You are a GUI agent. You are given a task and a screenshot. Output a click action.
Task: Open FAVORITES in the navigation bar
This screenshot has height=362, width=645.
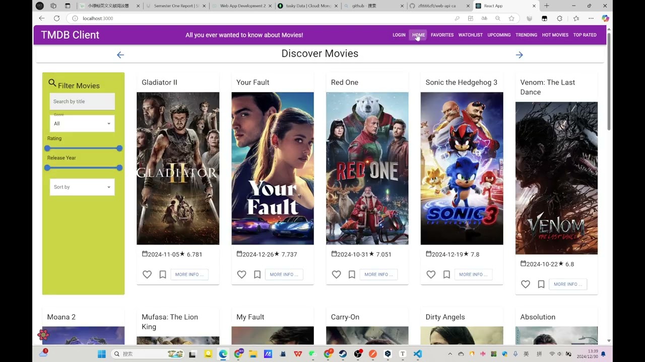(x=442, y=35)
